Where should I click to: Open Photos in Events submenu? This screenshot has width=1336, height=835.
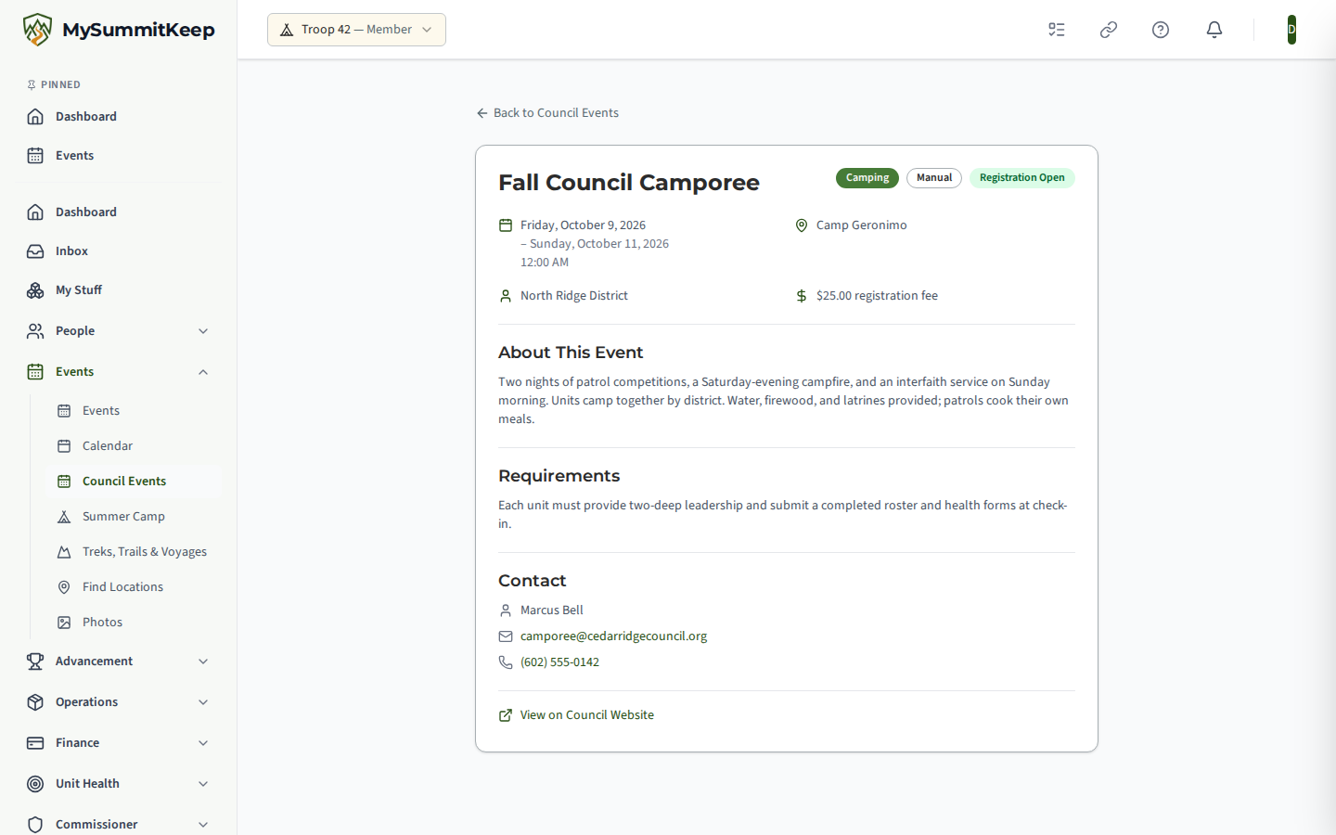pos(134,623)
